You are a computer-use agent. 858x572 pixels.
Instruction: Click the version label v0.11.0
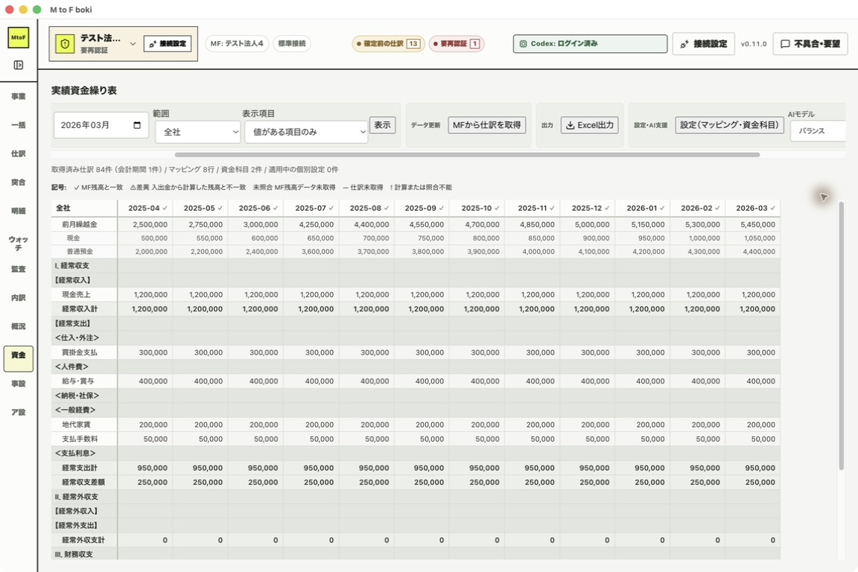coord(754,44)
